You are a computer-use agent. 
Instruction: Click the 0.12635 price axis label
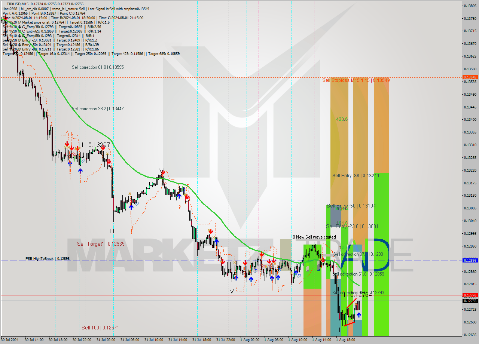tap(470, 335)
